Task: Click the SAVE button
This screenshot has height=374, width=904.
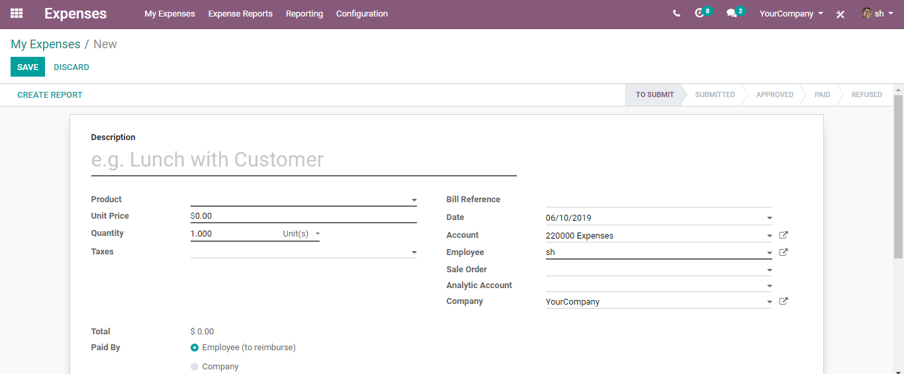Action: click(x=28, y=67)
